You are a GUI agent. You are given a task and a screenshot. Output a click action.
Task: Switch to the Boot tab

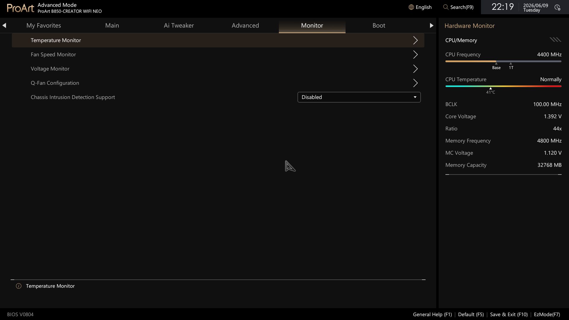click(x=379, y=25)
